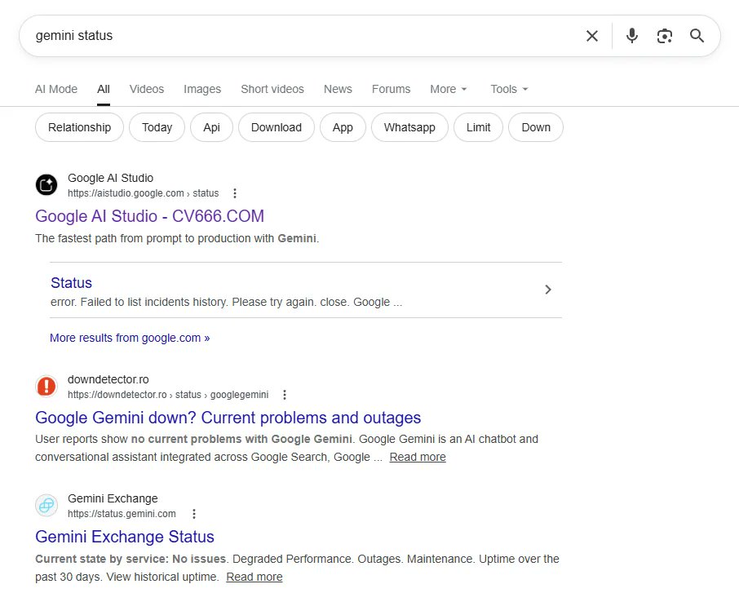Open Google AI Studio - CV666.COM result
This screenshot has height=593, width=739.
(149, 216)
